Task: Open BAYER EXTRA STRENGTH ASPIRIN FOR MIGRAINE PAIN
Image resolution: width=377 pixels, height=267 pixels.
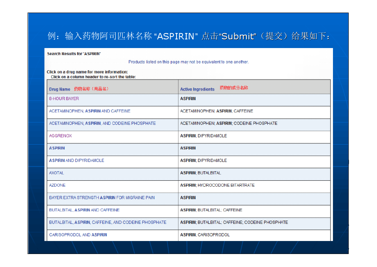Action: pyautogui.click(x=102, y=198)
